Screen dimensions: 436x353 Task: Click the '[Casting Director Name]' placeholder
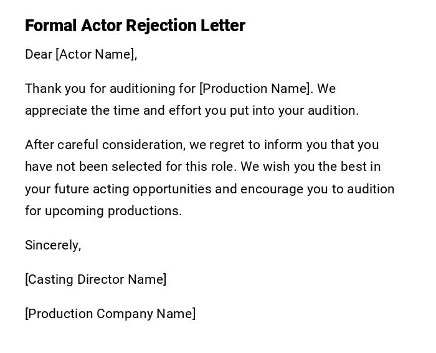[x=95, y=279]
